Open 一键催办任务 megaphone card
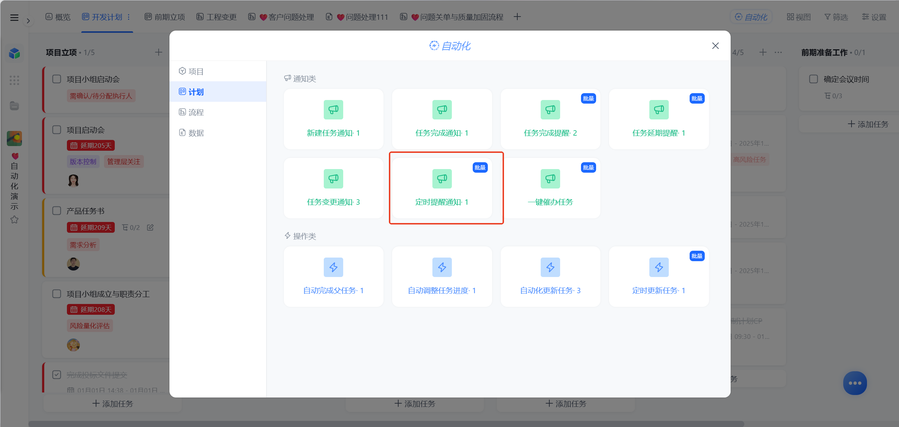The image size is (899, 427). [x=550, y=188]
